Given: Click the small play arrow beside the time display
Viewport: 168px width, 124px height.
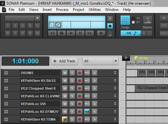Looking at the screenshot, I should 110,18.
